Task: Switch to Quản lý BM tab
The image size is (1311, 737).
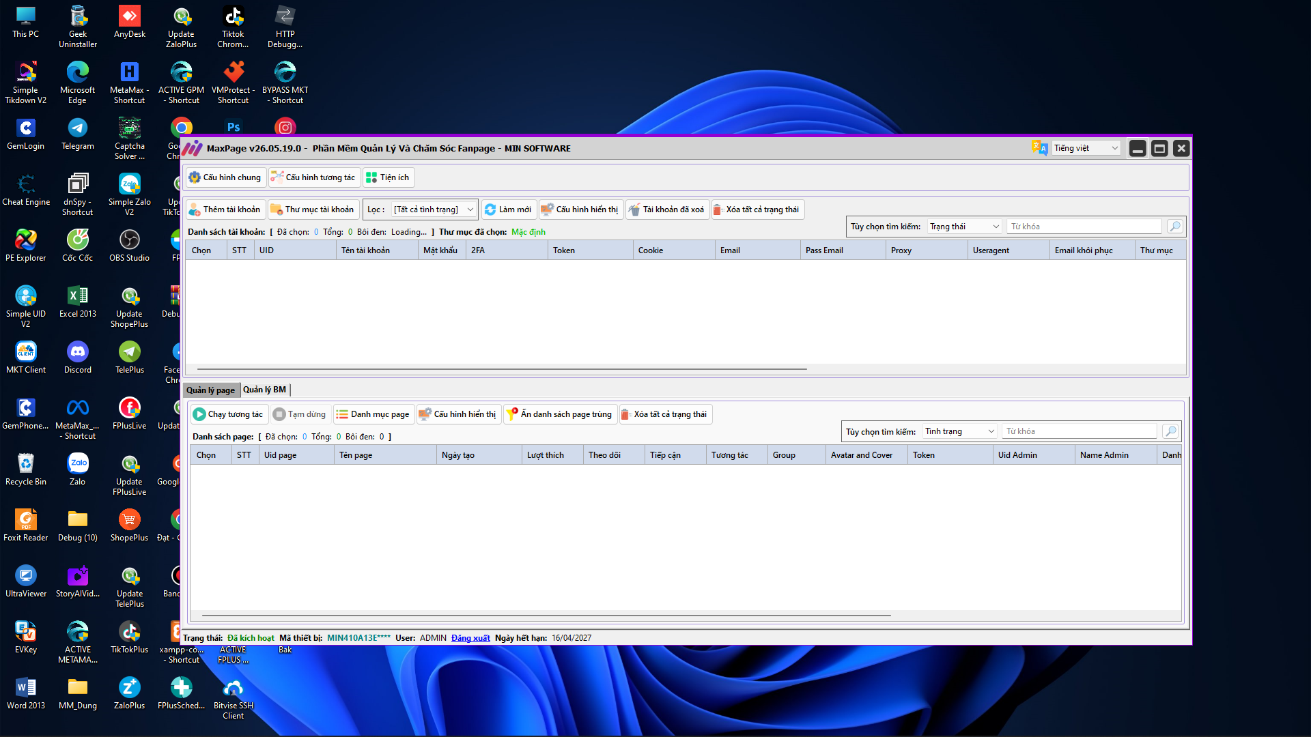Action: pos(265,390)
